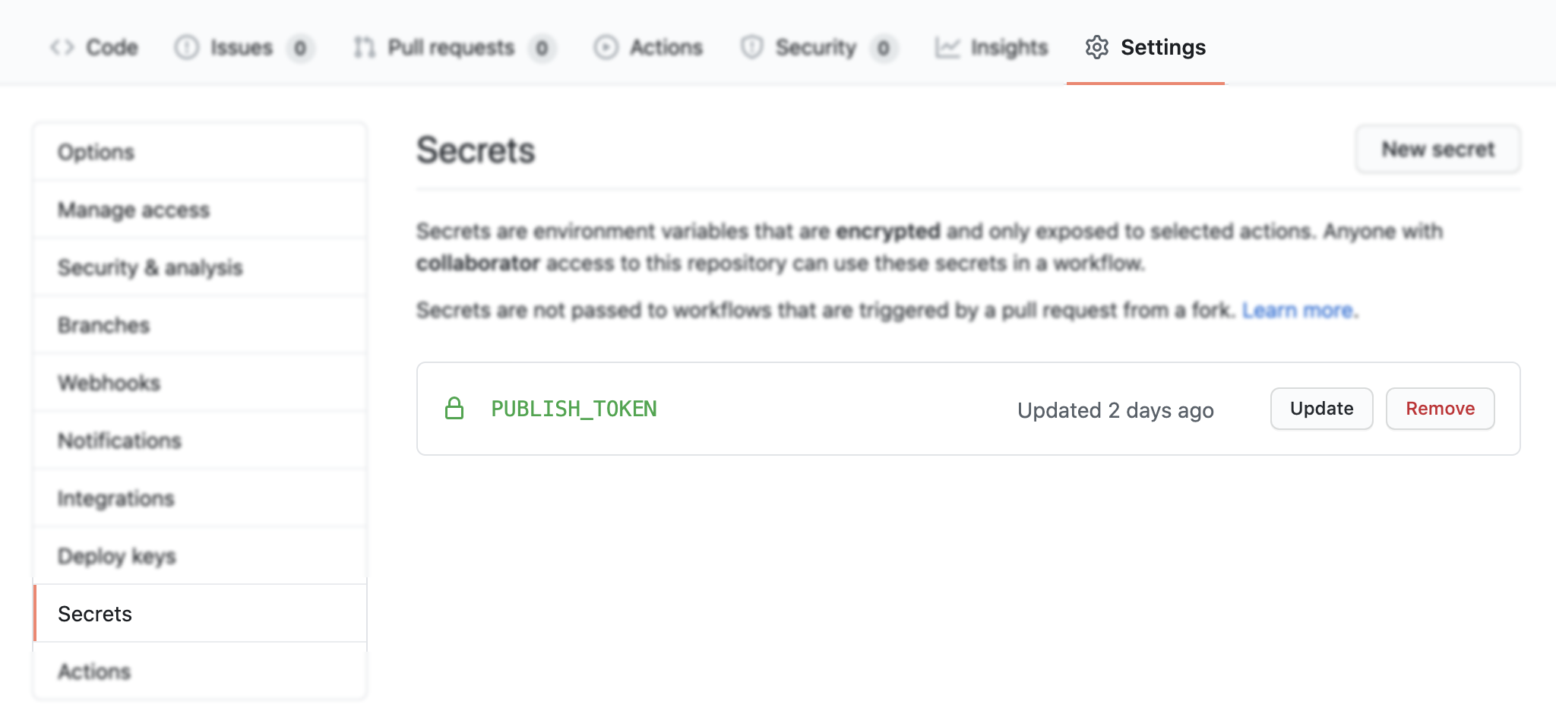Screen dimensions: 1556x714
Task: Open Manage access settings
Action: click(134, 210)
